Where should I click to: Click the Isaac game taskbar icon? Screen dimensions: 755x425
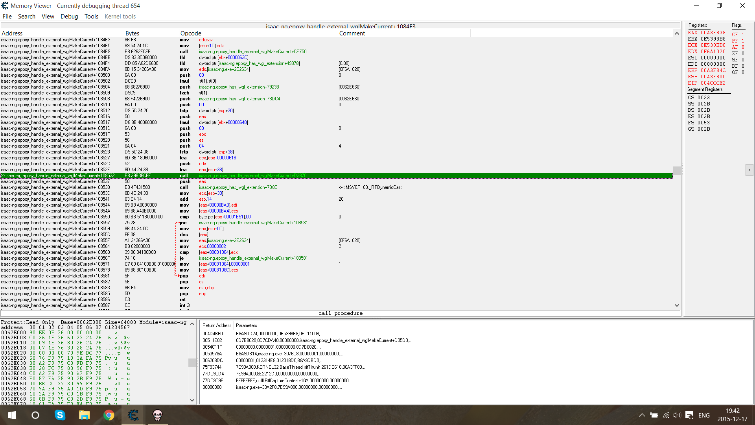[x=158, y=415]
